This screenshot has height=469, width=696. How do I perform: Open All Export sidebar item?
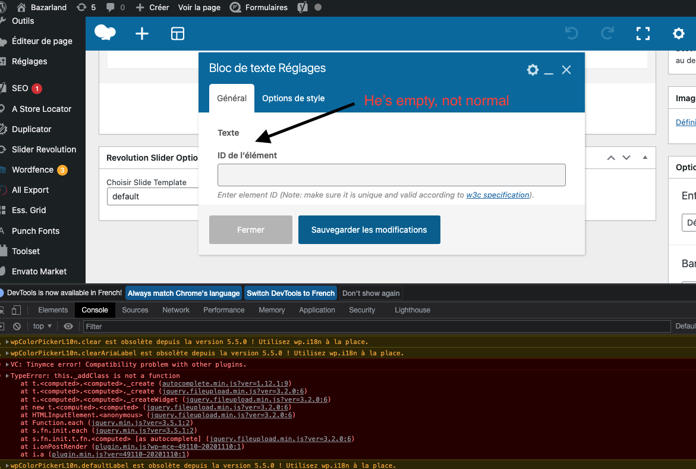[x=30, y=190]
